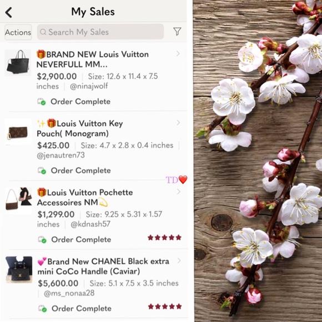The width and height of the screenshot is (322, 322).
Task: Open the Actions button
Action: coord(18,32)
